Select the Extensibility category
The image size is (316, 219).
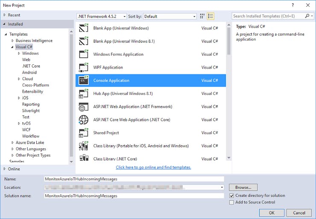[32, 92]
